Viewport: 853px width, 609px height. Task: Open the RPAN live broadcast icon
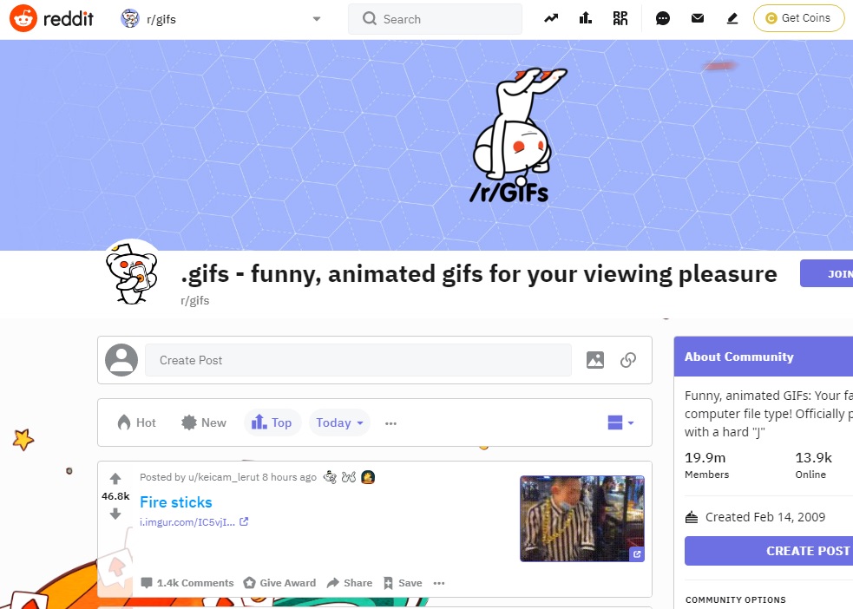tap(620, 18)
